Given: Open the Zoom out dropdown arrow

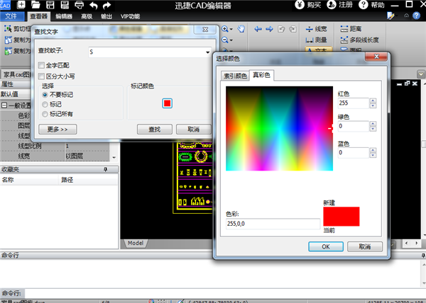Looking at the screenshot, I should click(x=231, y=40).
